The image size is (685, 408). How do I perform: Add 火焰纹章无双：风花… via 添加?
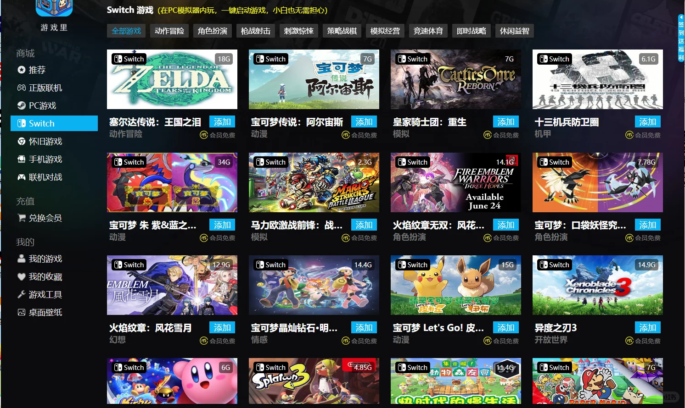point(506,225)
